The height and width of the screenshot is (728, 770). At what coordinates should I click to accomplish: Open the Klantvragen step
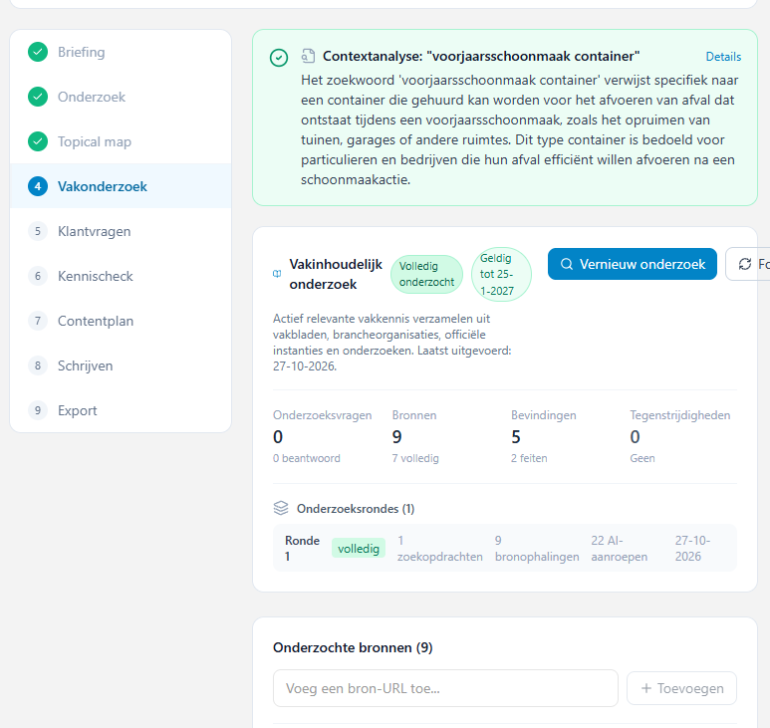(x=121, y=231)
